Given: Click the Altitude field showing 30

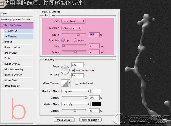Looking at the screenshot, I should pos(77,76).
